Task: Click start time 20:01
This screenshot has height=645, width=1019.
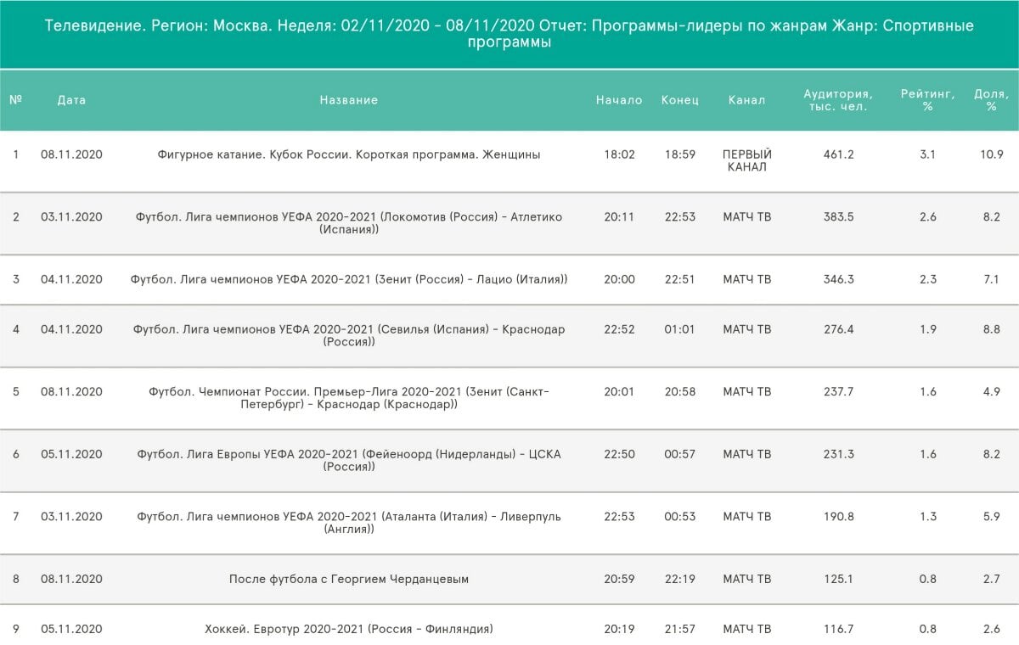Action: pos(619,392)
